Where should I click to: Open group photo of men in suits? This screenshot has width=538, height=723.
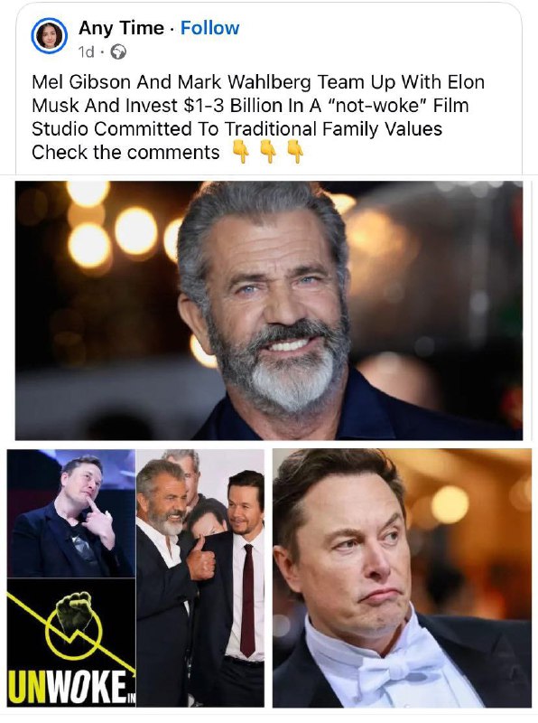coord(200,578)
